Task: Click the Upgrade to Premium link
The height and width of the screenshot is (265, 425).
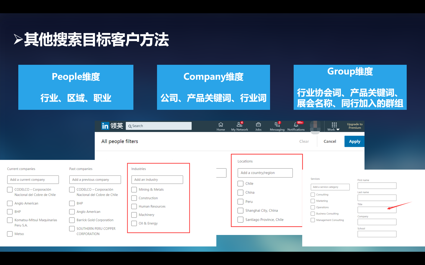Action: tap(354, 126)
